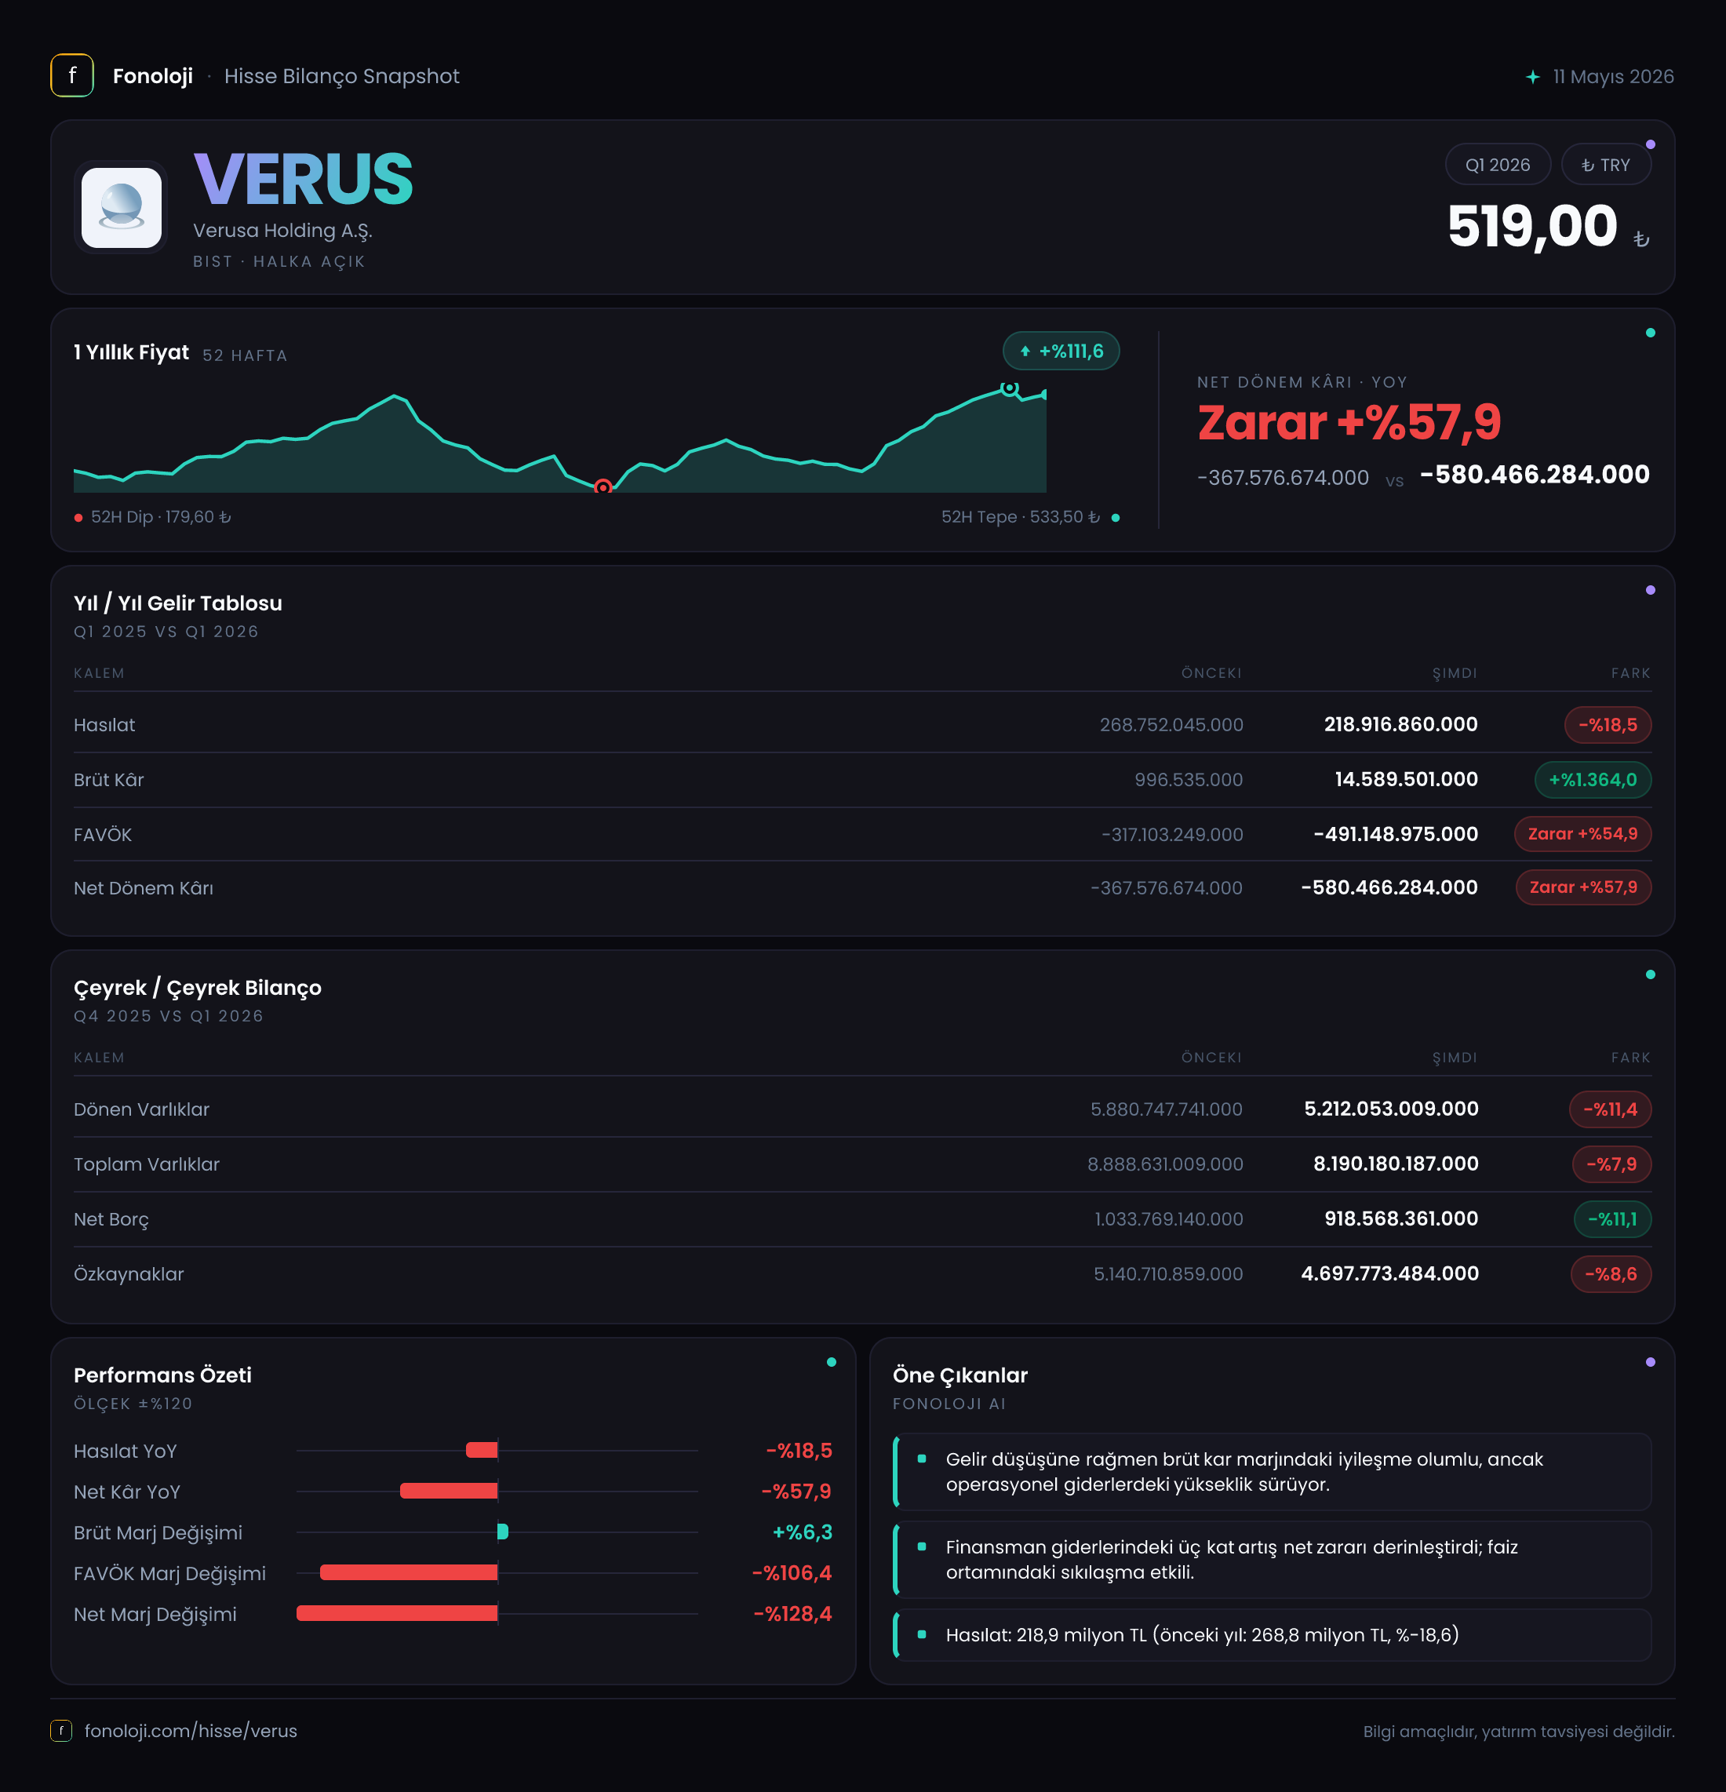
Task: Click the current Hasılat value 218.916.860.000
Action: (1400, 725)
